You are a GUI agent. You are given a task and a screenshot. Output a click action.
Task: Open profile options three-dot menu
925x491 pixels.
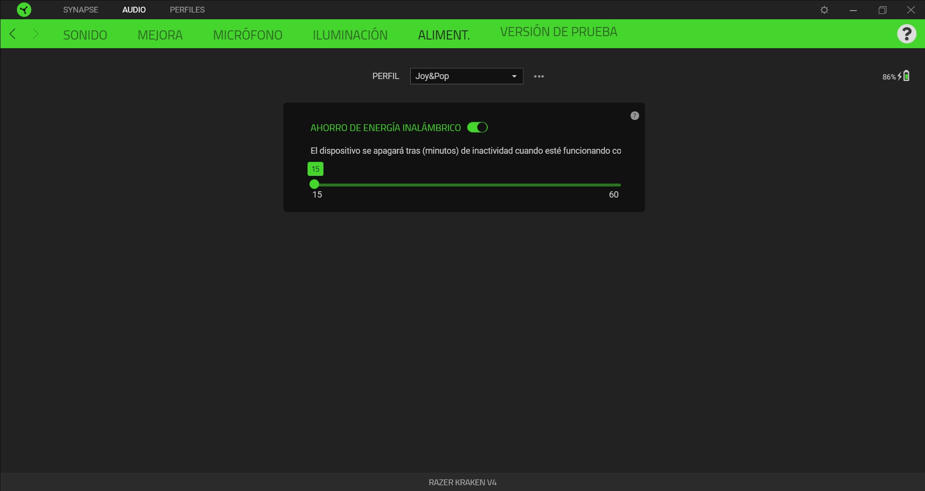coord(538,76)
